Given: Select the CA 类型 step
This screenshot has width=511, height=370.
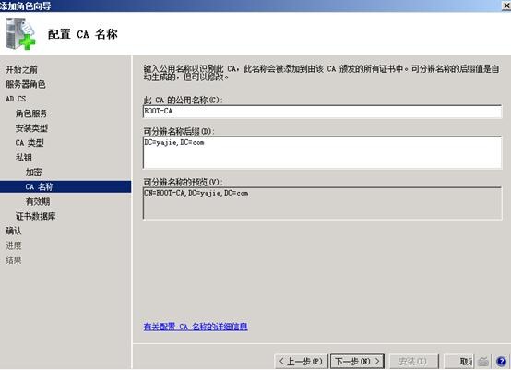Looking at the screenshot, I should [x=30, y=143].
